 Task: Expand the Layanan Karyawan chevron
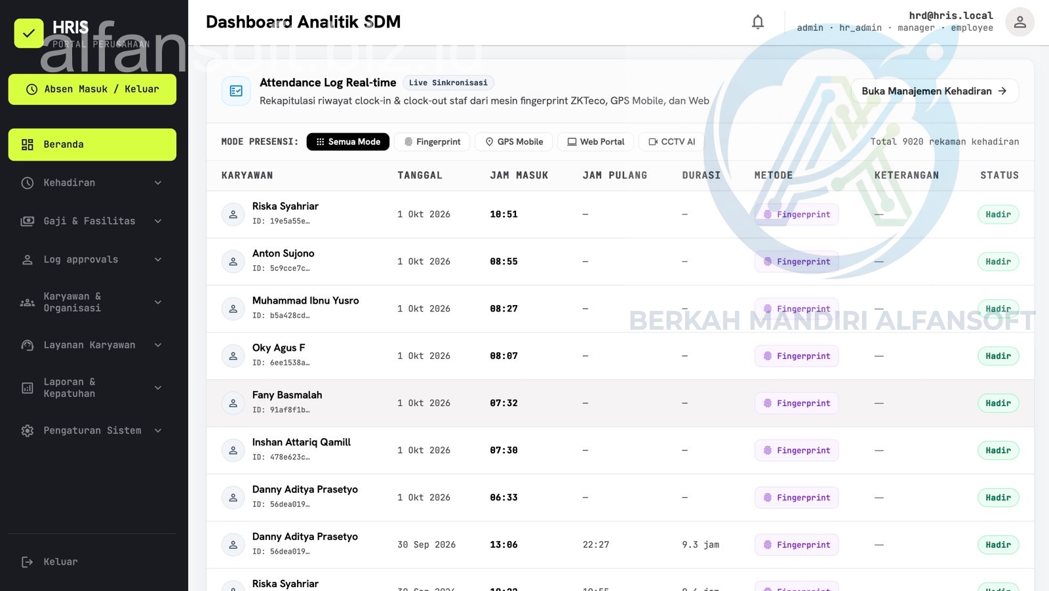158,345
